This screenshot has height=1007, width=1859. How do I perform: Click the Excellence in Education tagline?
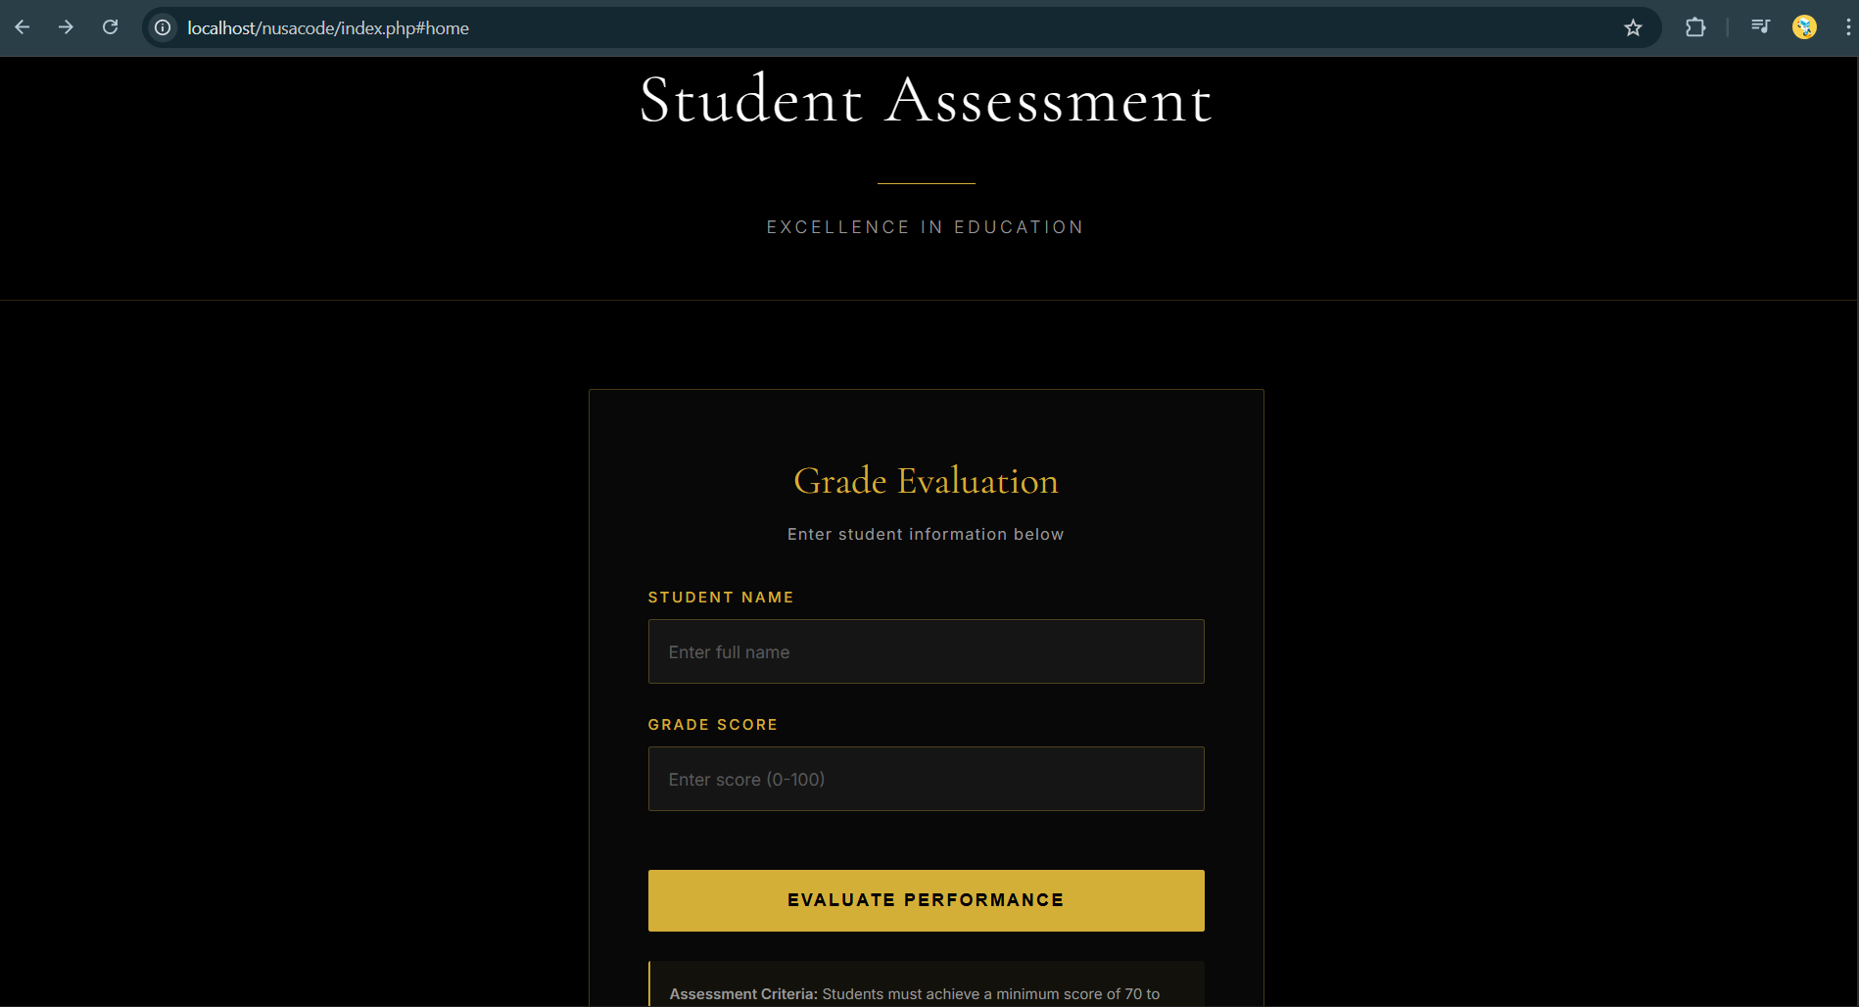[926, 227]
